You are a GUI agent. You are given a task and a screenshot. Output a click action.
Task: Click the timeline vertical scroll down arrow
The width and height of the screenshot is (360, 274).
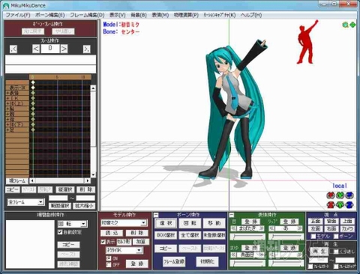coord(93,174)
